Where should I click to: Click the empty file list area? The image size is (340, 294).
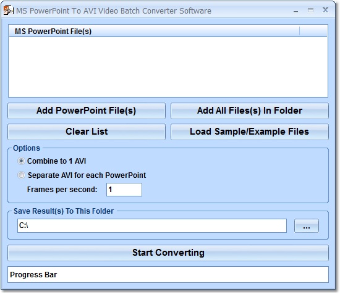pos(168,67)
